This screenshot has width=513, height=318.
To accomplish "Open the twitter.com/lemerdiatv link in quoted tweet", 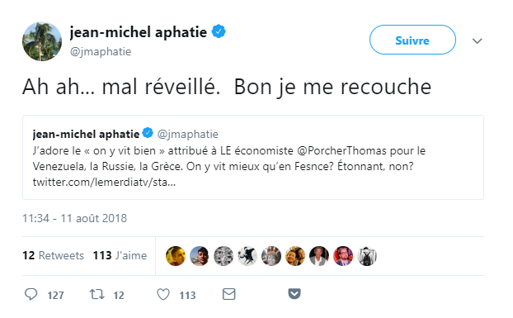I will (104, 182).
